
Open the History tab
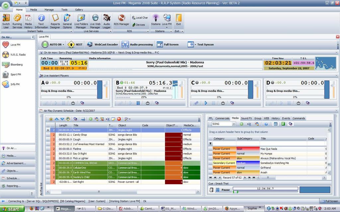pos(275,118)
